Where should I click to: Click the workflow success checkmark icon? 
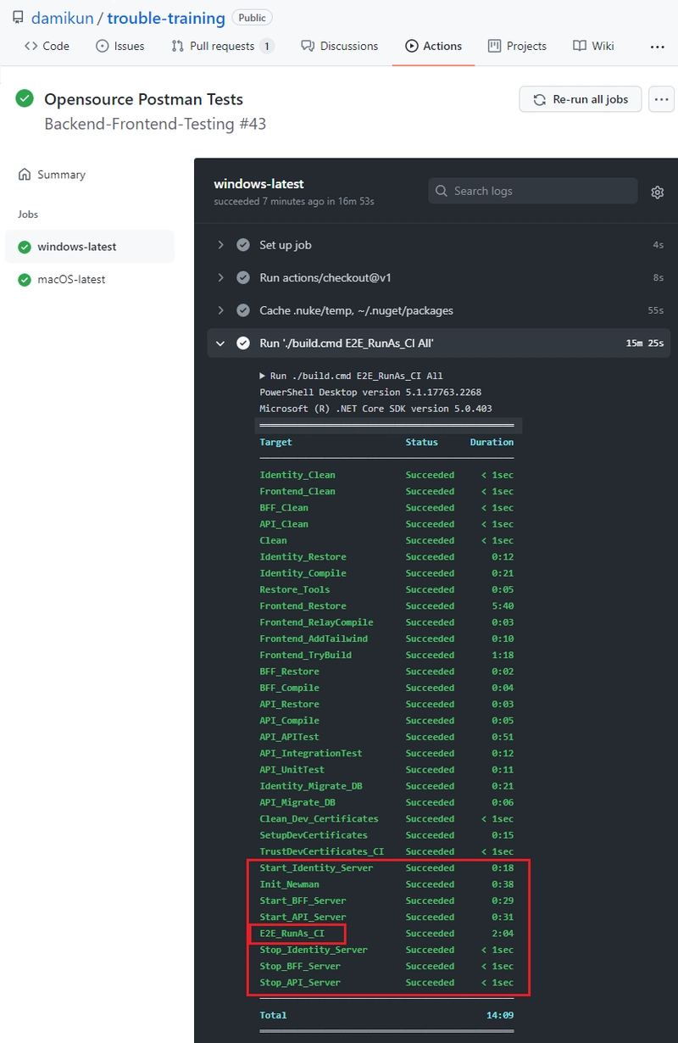click(25, 98)
